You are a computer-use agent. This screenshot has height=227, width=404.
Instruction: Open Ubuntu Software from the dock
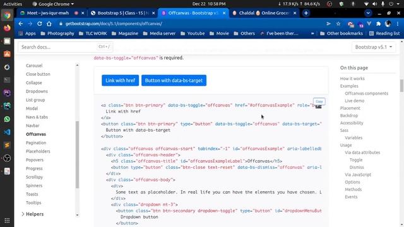point(7,54)
